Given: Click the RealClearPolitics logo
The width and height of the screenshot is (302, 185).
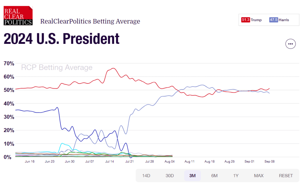Looking at the screenshot, I should coord(18,15).
